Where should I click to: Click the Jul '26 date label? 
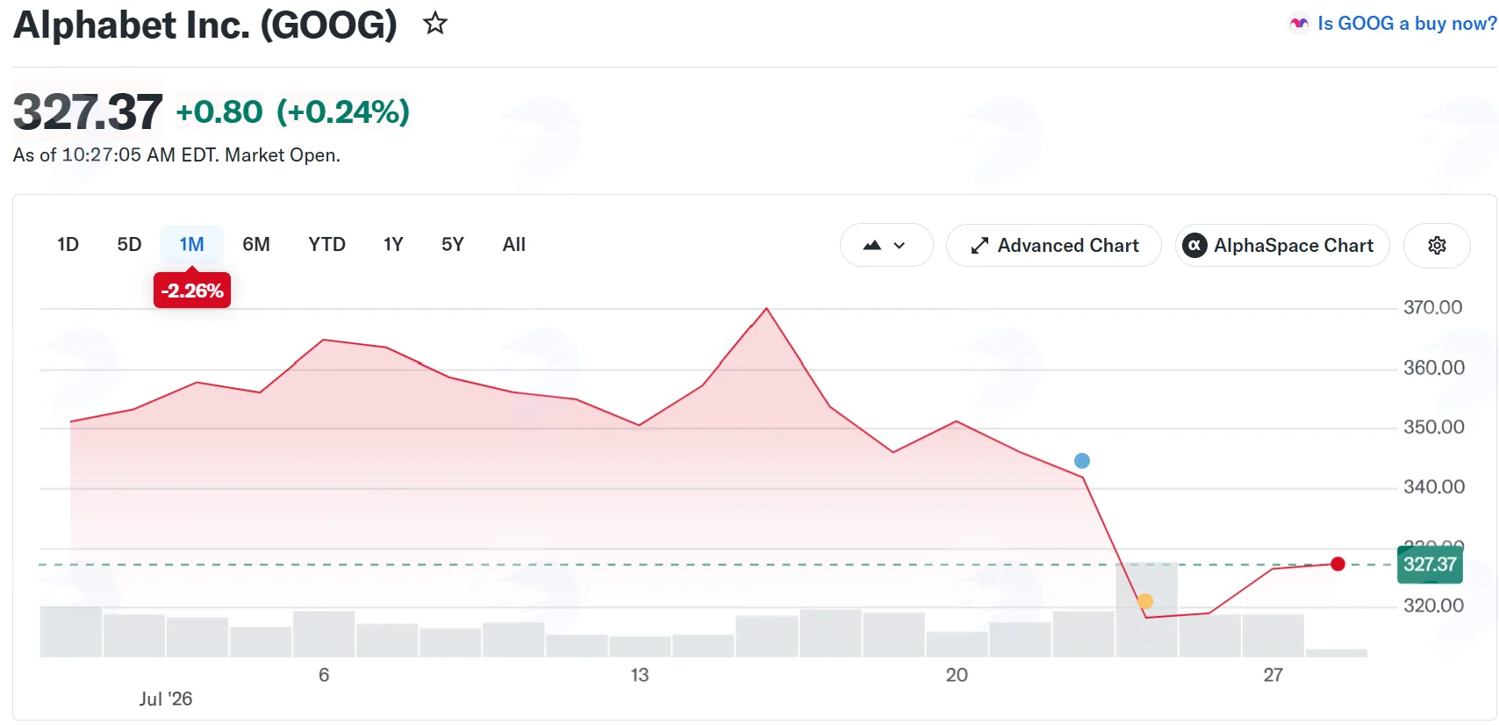point(166,699)
